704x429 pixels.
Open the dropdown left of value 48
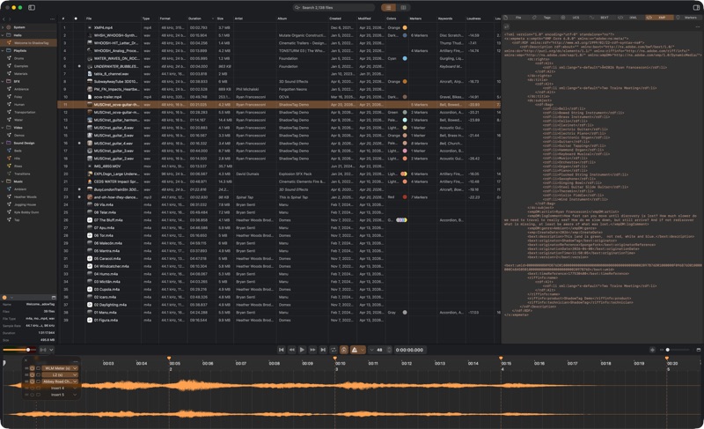(371, 350)
